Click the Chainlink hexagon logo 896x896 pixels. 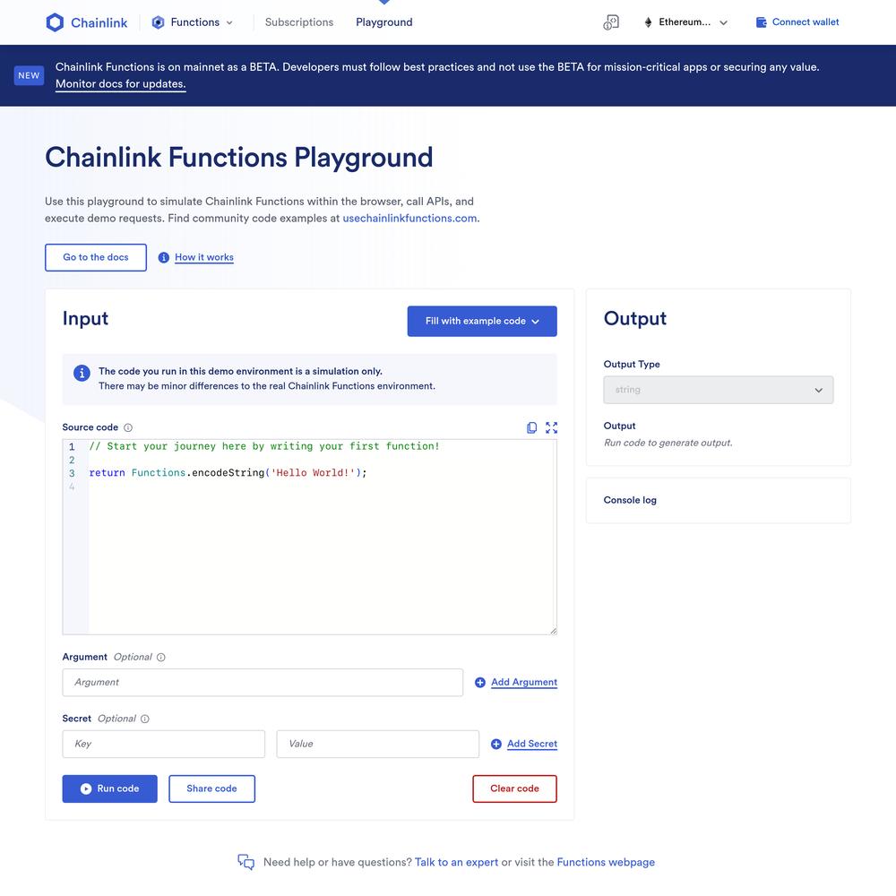point(55,22)
